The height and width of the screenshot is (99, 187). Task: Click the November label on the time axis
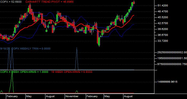(x=72, y=96)
